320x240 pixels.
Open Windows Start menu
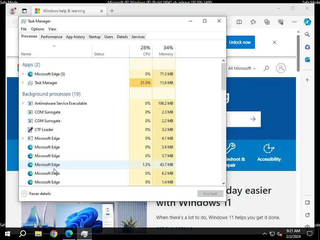click(x=7, y=234)
